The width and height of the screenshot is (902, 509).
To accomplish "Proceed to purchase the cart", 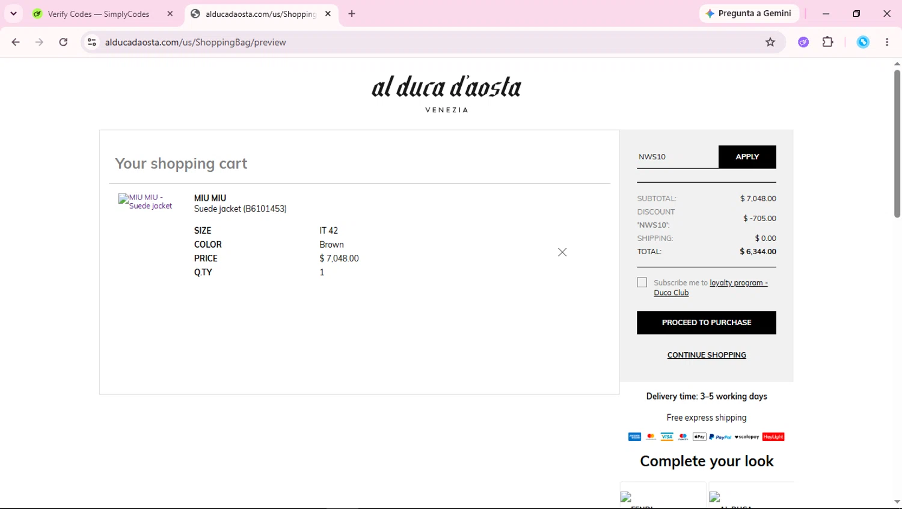I will point(707,323).
